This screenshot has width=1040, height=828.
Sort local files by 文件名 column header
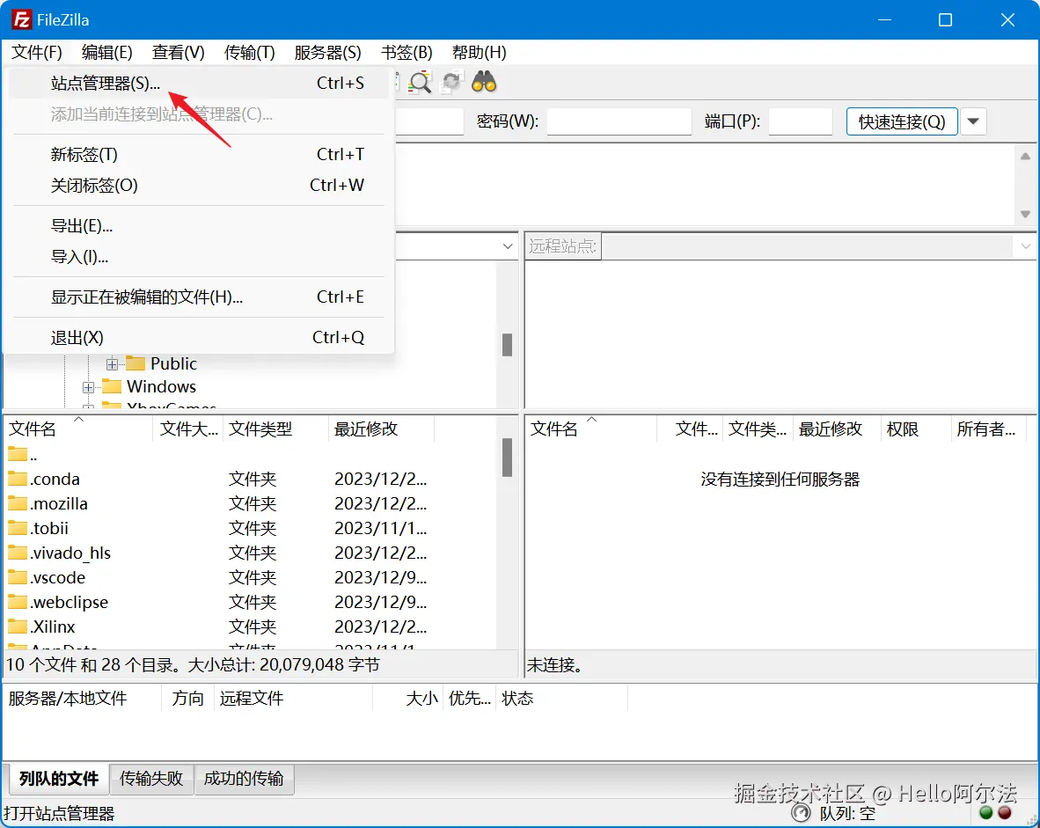78,429
